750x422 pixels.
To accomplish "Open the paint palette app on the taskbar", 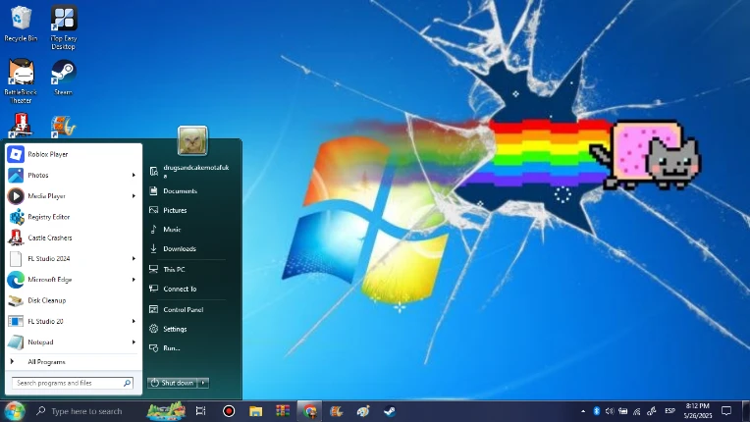I will pos(363,411).
